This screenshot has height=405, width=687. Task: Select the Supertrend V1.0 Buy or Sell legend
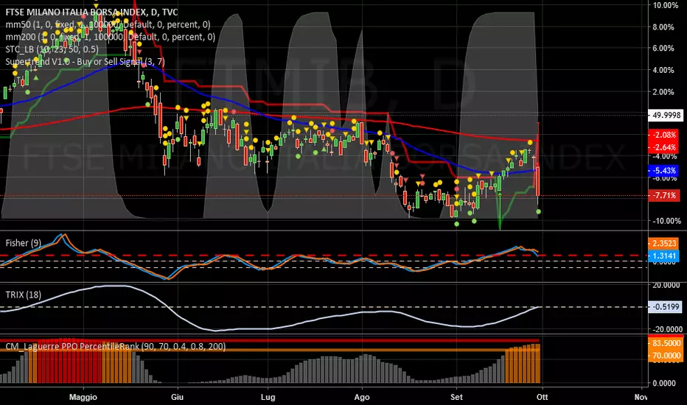(85, 61)
